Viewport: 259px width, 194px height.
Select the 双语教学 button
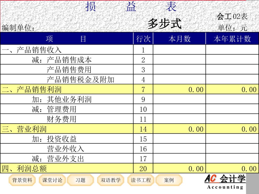tap(111, 180)
